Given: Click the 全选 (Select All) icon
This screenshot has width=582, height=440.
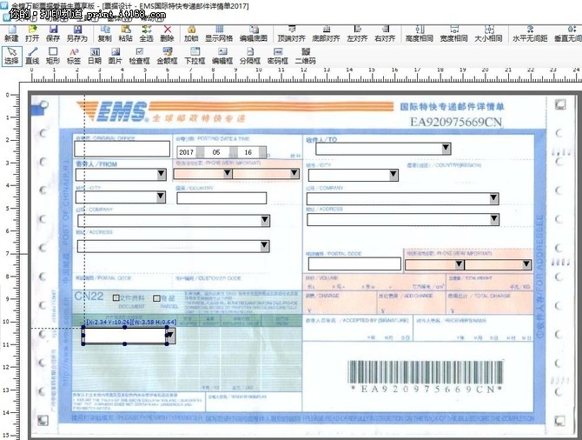Looking at the screenshot, I should (x=146, y=33).
